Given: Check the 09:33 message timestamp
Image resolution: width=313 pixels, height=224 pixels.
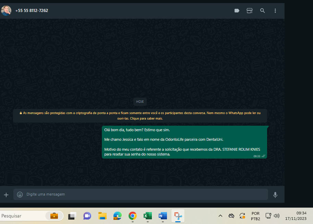Looking at the screenshot, I should [257, 156].
